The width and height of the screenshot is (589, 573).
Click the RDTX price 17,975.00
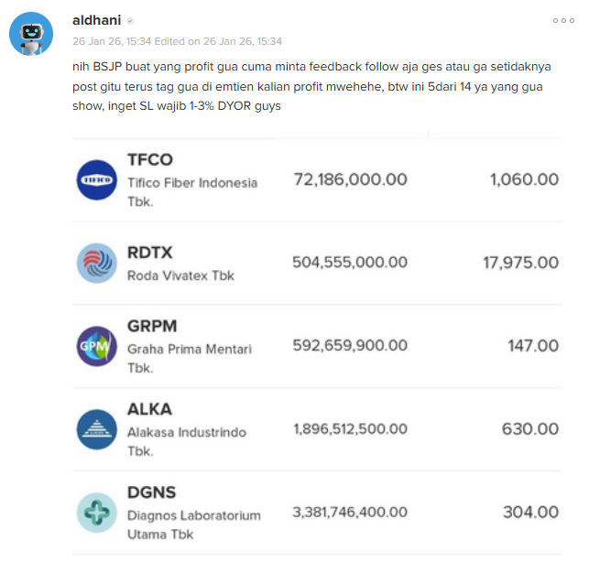tap(520, 263)
